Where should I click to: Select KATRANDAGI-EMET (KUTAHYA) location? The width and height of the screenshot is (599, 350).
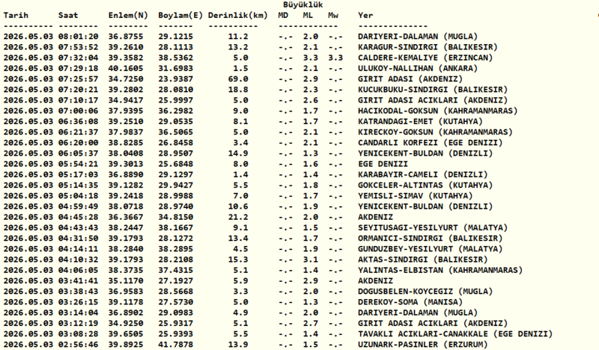(x=420, y=122)
